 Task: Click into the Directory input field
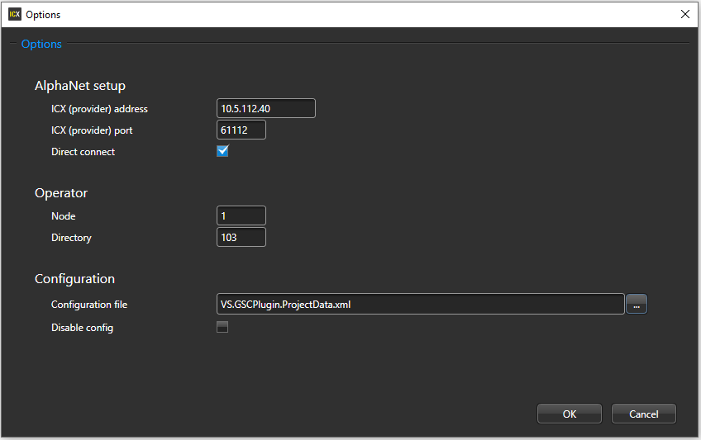click(241, 237)
